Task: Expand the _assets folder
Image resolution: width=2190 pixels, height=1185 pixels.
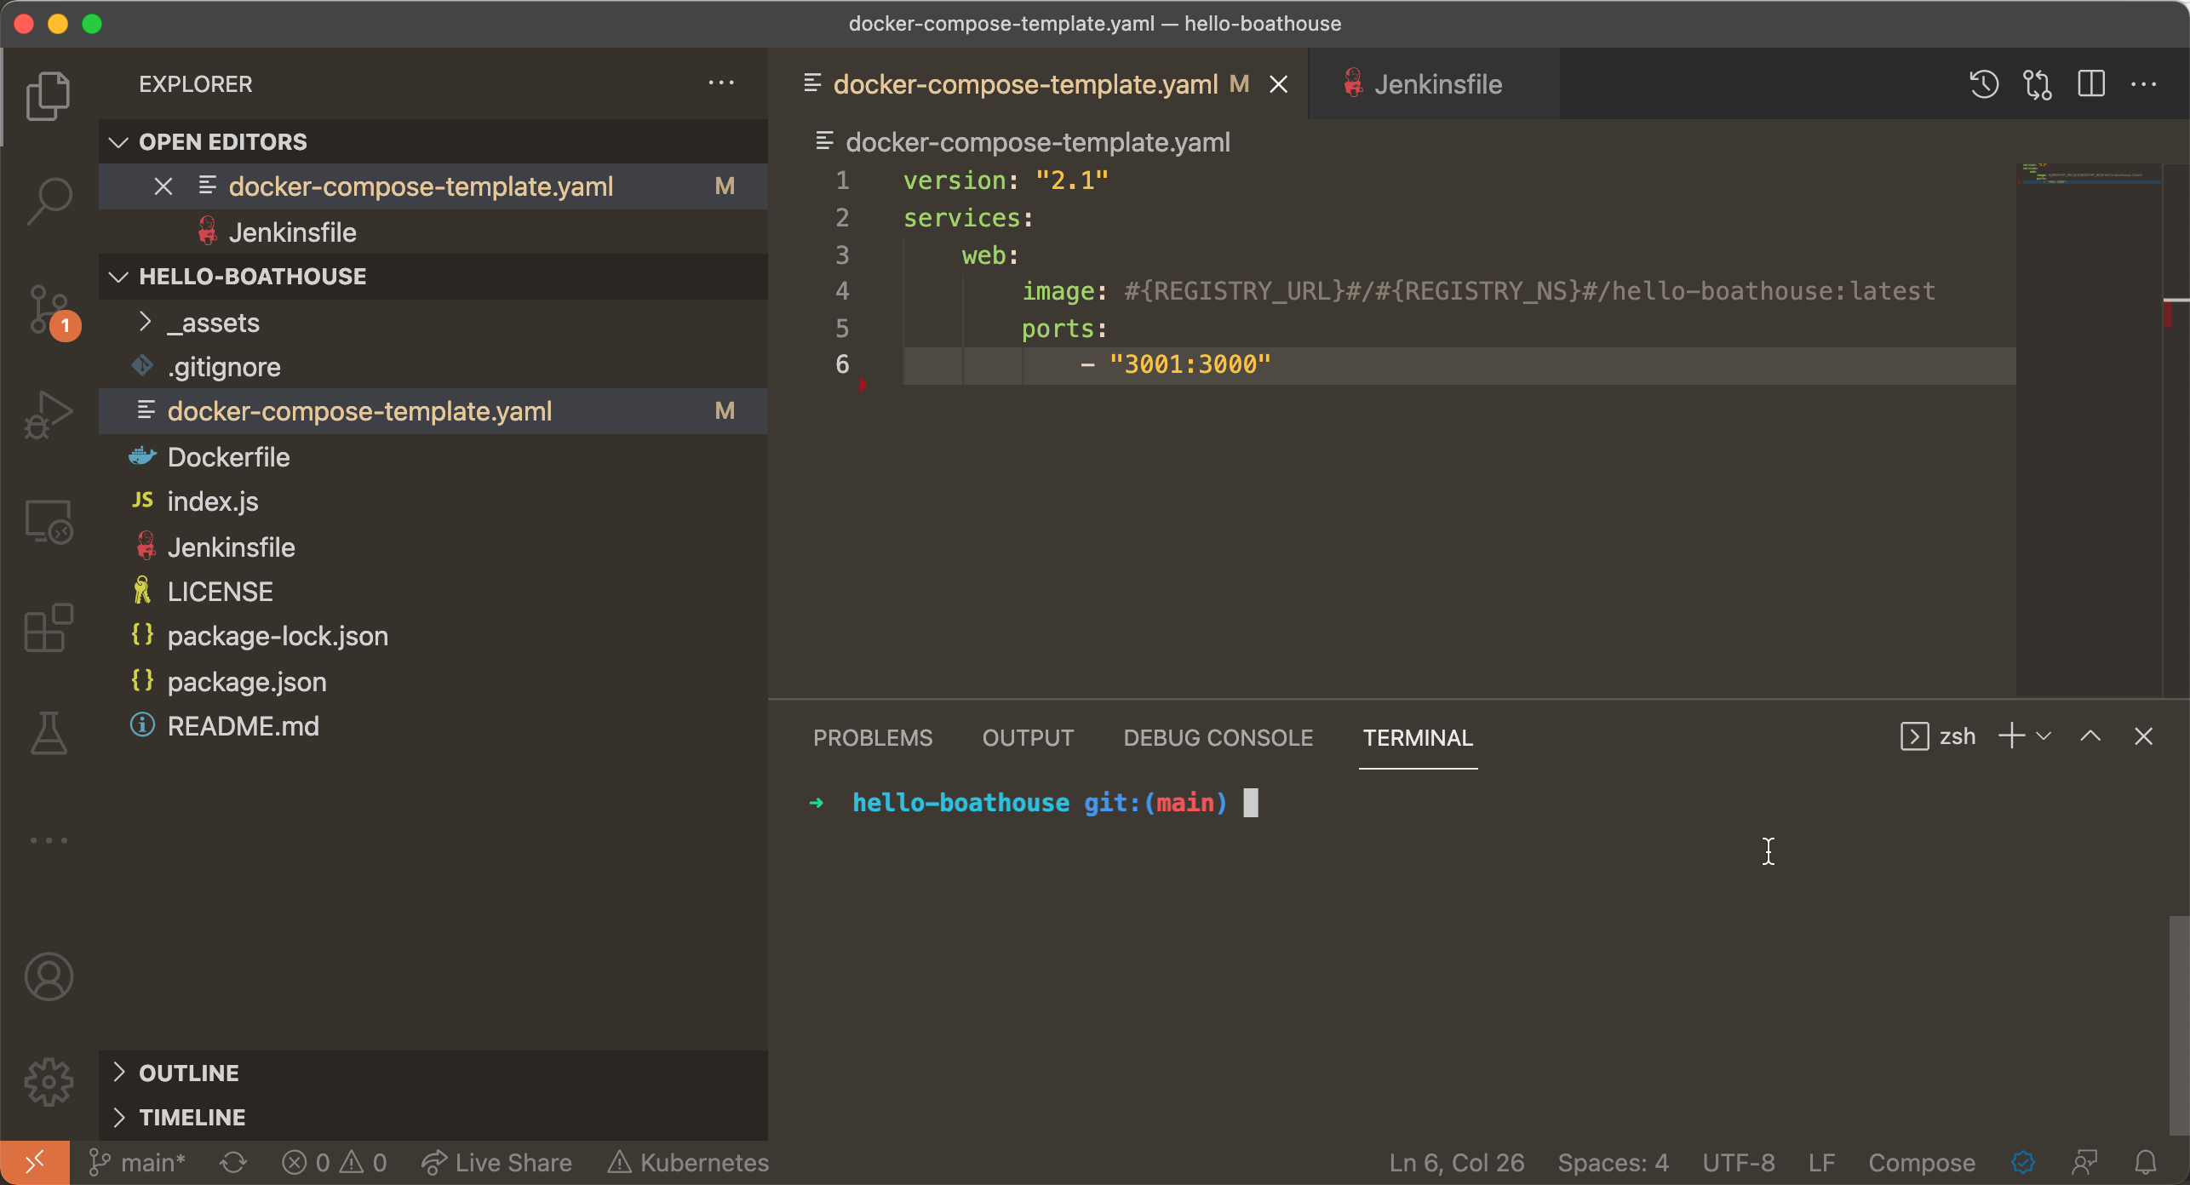Action: [433, 323]
